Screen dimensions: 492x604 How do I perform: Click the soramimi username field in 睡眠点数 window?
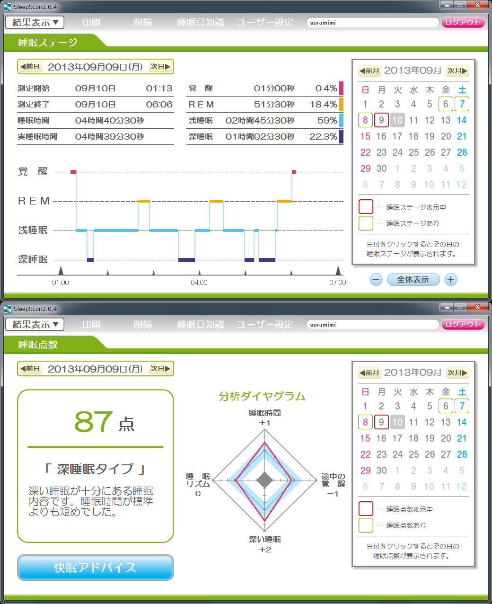click(373, 324)
